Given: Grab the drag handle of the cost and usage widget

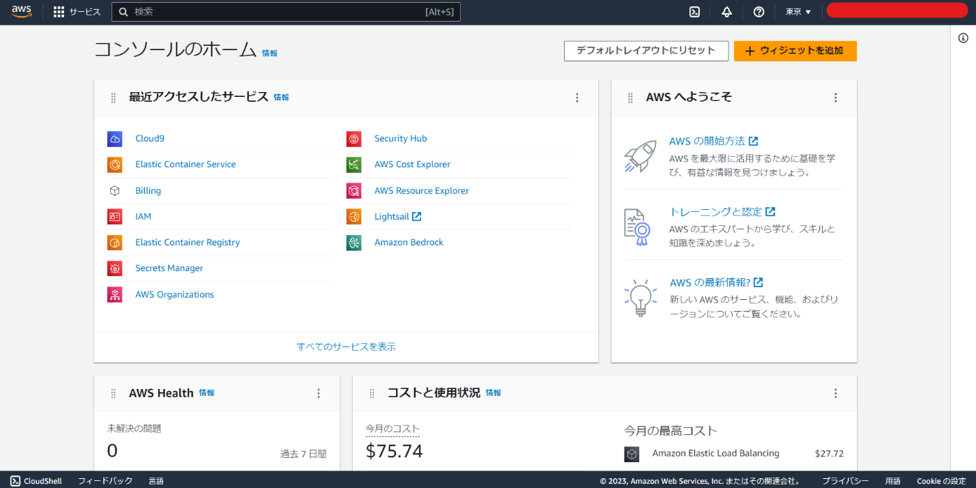Looking at the screenshot, I should (x=372, y=393).
